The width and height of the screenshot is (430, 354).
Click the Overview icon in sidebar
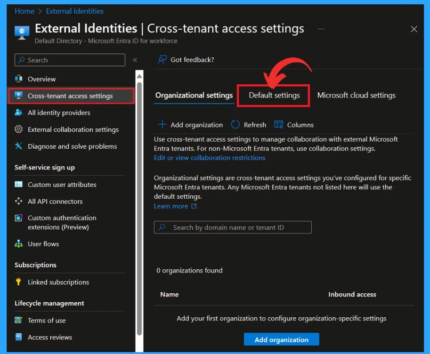coord(19,79)
